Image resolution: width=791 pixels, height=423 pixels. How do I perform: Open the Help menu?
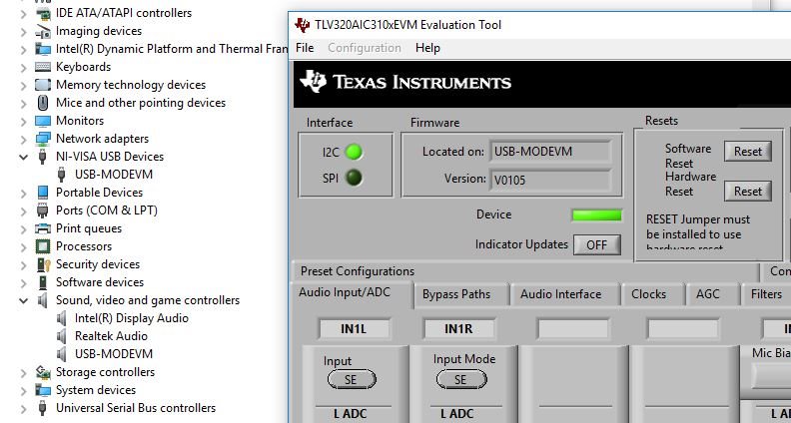pos(427,48)
